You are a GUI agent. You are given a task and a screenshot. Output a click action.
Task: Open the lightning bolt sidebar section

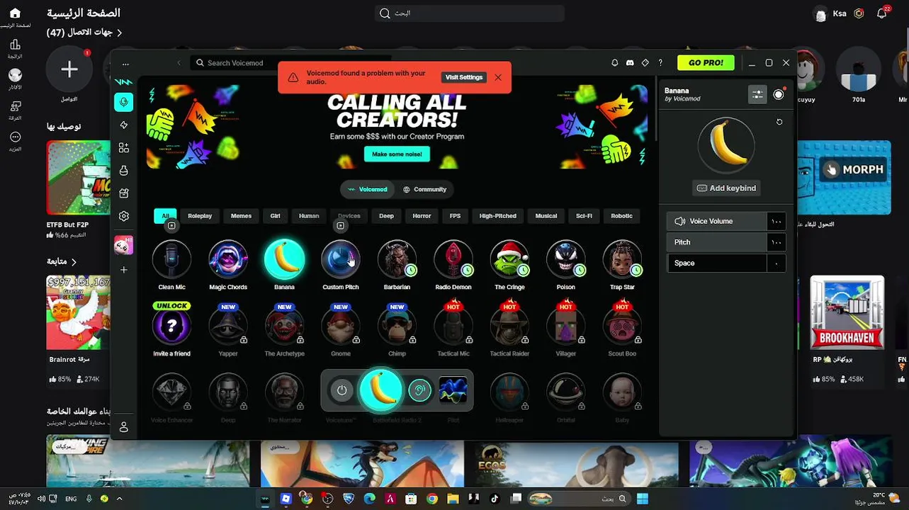coord(124,125)
